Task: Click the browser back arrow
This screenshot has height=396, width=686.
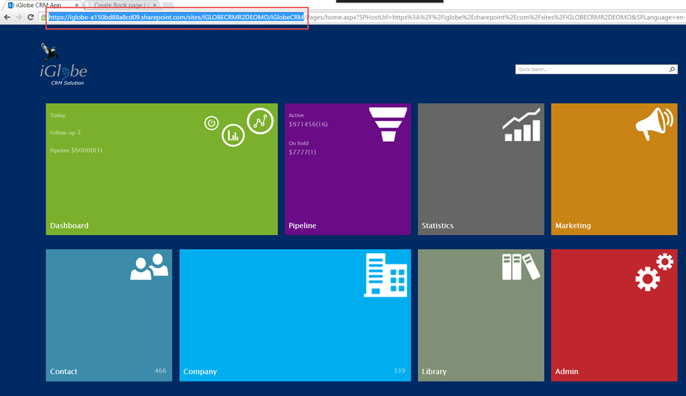Action: [x=7, y=17]
